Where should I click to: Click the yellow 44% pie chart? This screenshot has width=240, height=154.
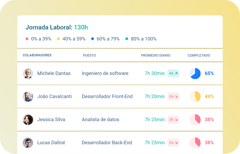click(195, 96)
